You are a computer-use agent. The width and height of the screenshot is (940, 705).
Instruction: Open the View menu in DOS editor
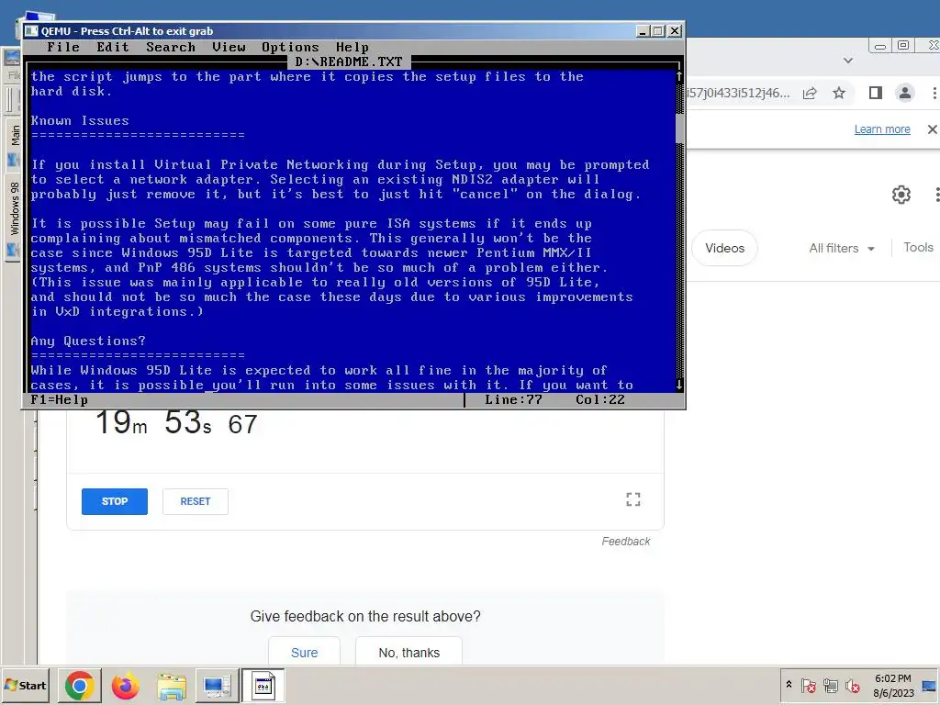click(x=229, y=48)
